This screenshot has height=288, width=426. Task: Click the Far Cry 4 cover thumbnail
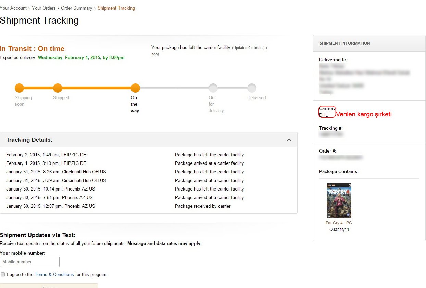point(339,200)
